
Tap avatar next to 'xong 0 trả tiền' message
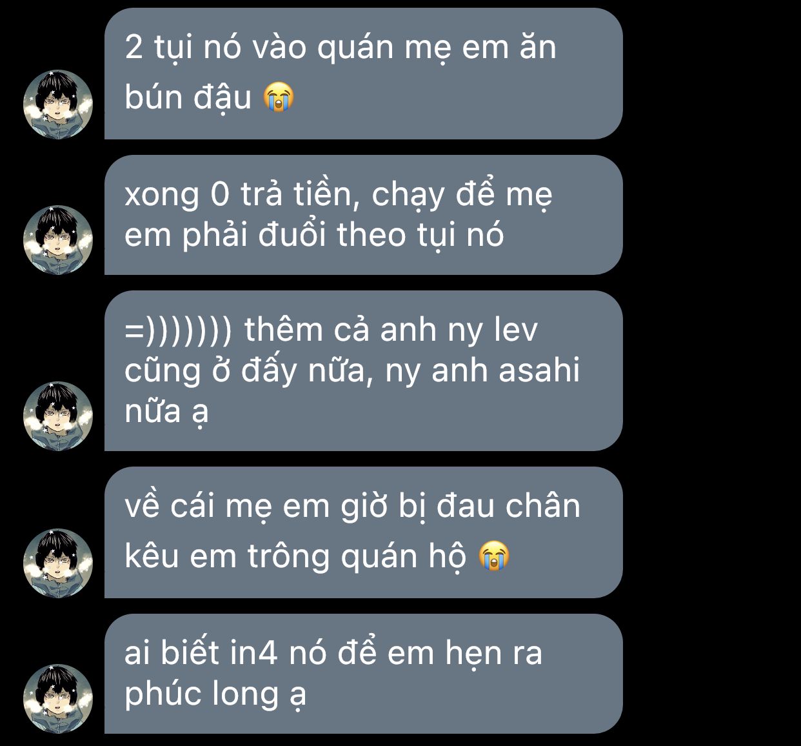tap(58, 239)
